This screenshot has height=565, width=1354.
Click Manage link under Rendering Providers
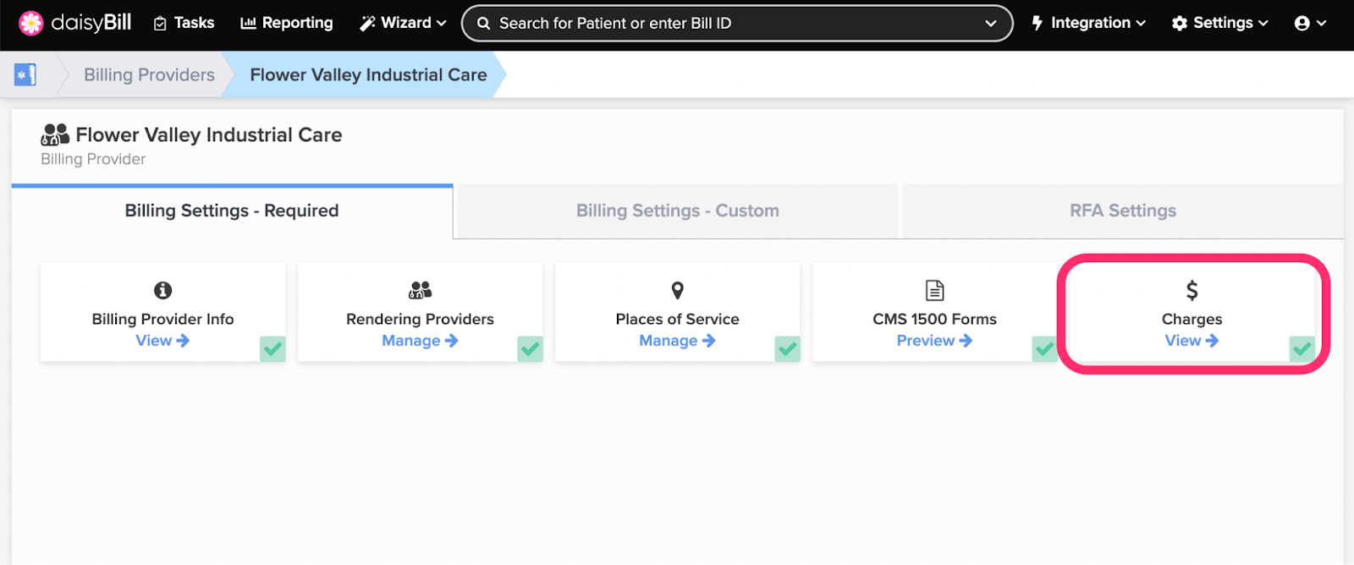[x=420, y=340]
